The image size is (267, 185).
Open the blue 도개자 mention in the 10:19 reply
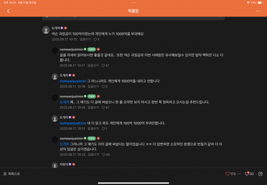64,102
